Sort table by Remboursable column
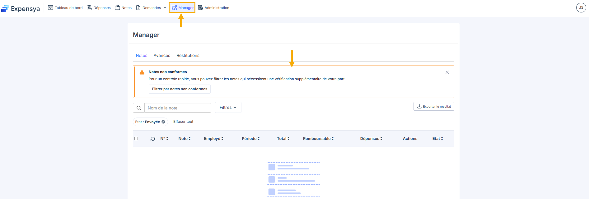Screen dimensions: 589x199 (x=318, y=139)
